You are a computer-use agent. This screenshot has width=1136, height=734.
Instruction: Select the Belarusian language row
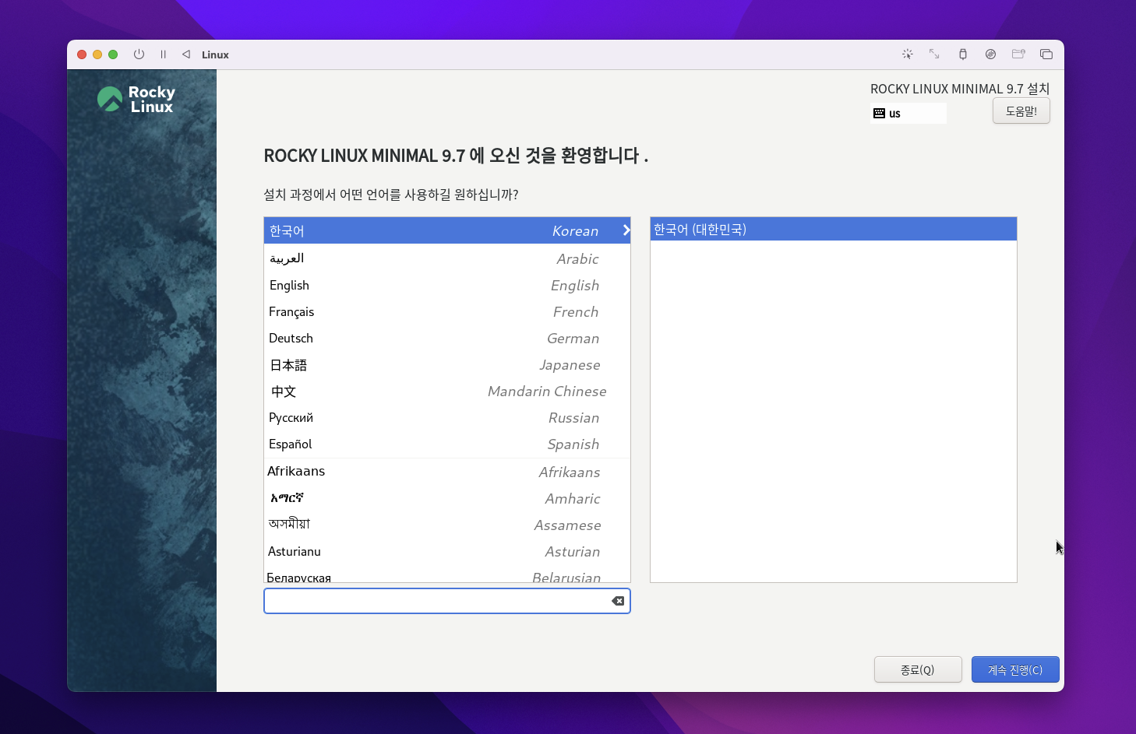447,575
